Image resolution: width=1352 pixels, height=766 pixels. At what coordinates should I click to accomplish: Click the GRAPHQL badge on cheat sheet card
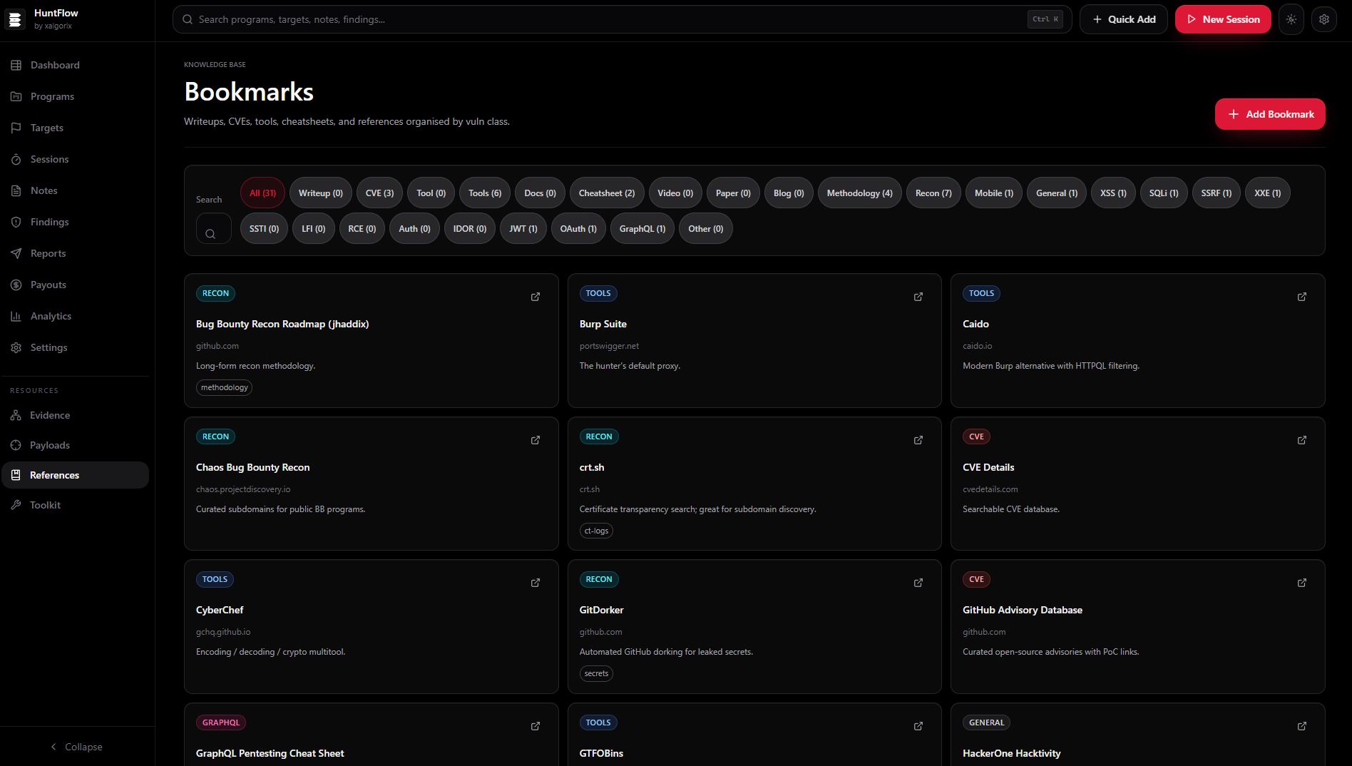(221, 722)
